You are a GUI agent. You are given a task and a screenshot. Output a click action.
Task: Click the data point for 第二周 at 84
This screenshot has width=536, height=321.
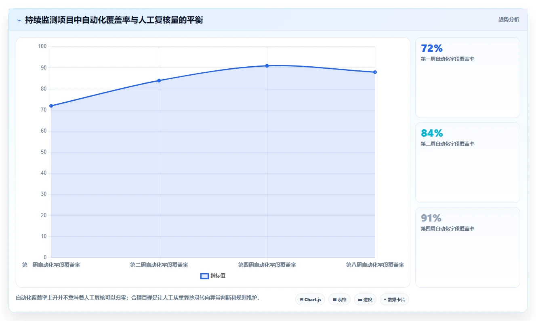tap(159, 80)
